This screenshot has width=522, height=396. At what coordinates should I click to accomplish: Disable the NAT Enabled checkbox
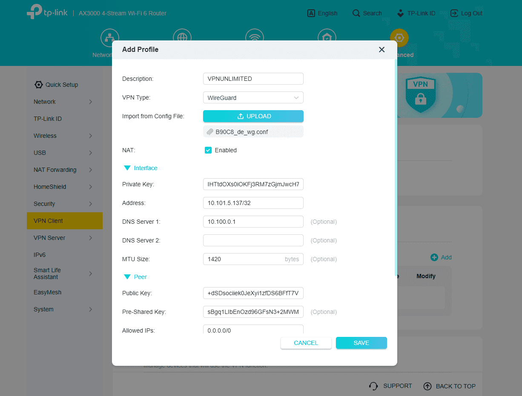208,150
